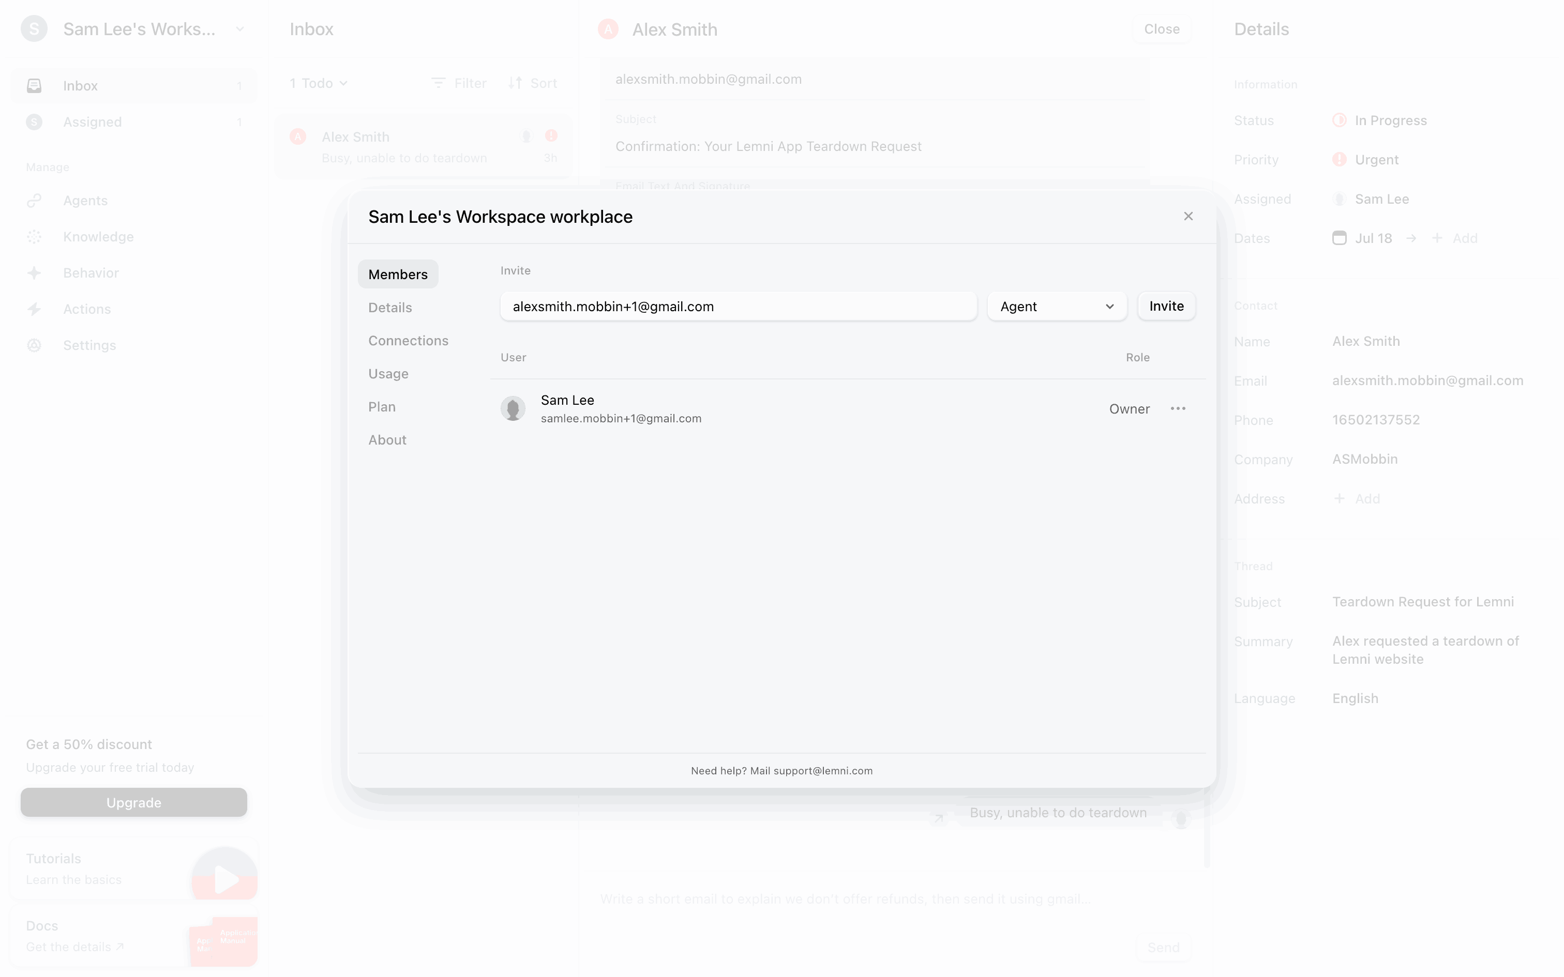Switch to the Connections tab
The image size is (1564, 977).
coord(408,341)
